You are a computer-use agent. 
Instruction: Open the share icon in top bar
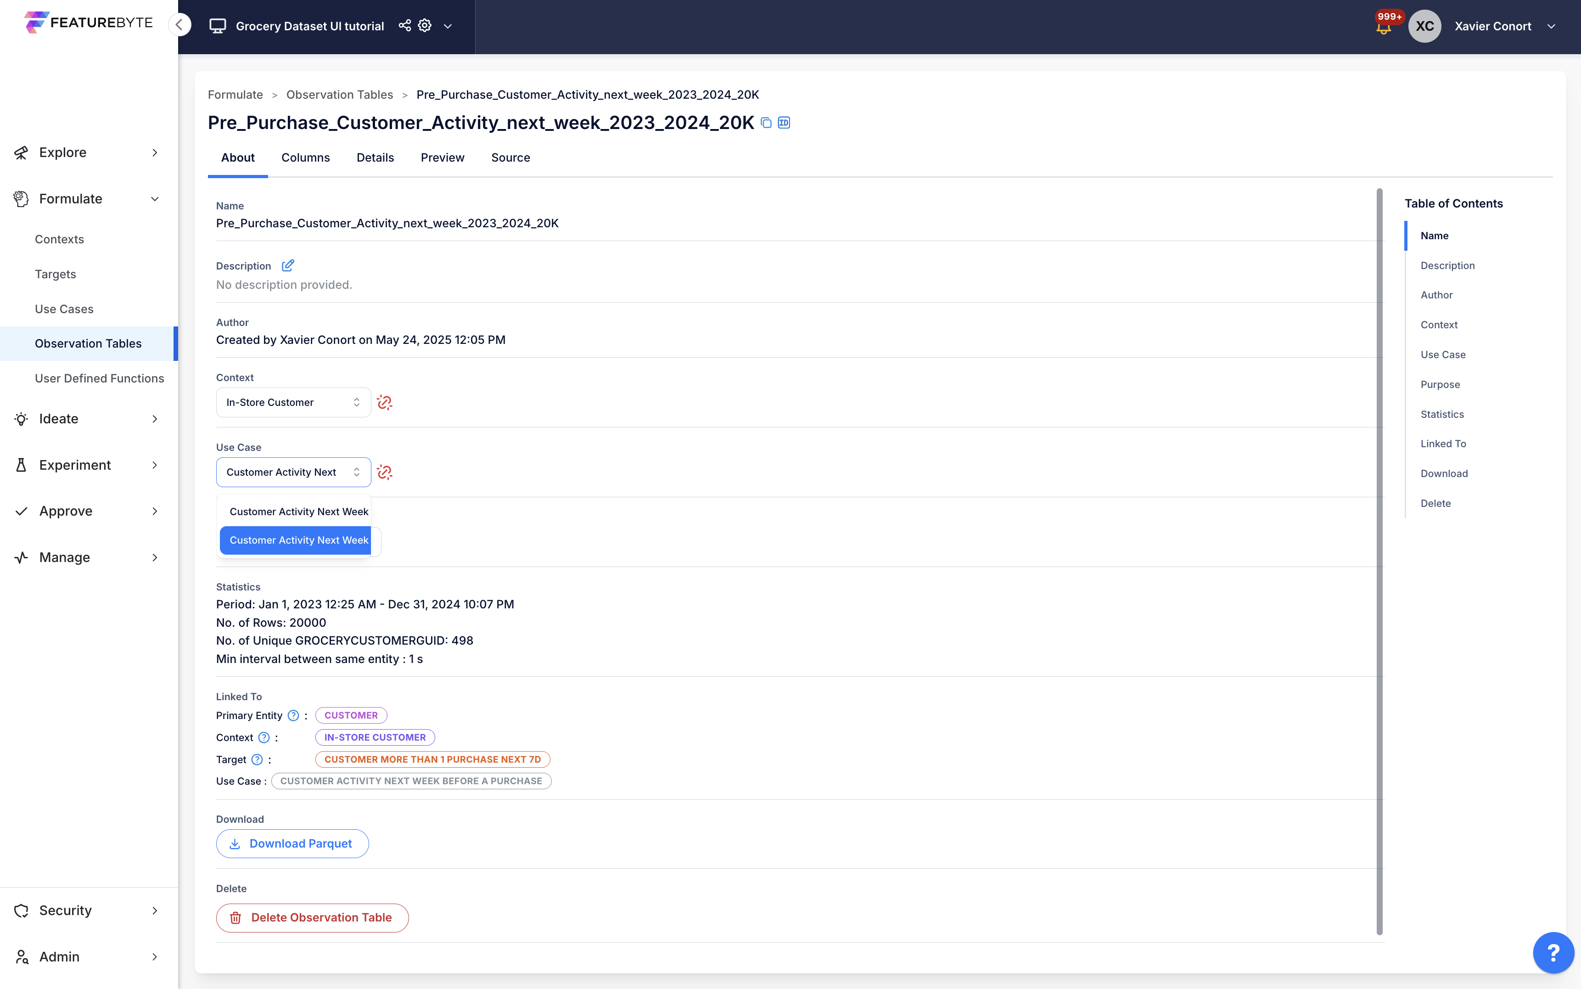pyautogui.click(x=405, y=26)
